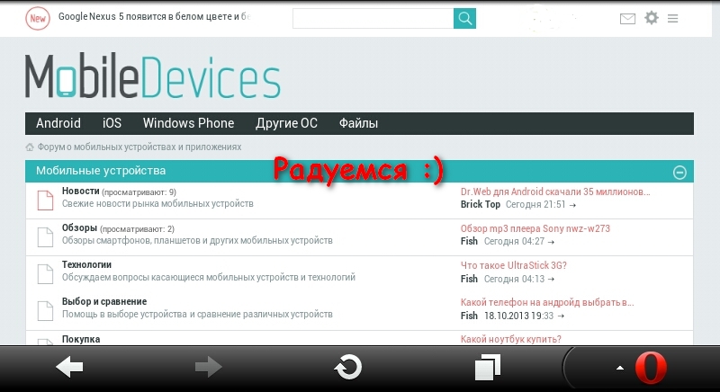Open the Покупка forum link
The width and height of the screenshot is (720, 392).
81,339
